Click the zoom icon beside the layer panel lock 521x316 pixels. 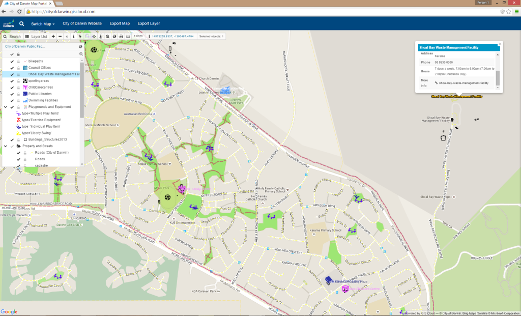pyautogui.click(x=81, y=54)
